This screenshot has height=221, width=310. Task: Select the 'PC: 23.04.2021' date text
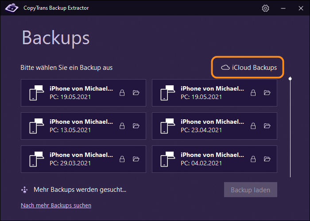click(x=201, y=130)
